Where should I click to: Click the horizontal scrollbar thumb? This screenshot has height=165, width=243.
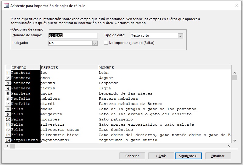point(13,146)
